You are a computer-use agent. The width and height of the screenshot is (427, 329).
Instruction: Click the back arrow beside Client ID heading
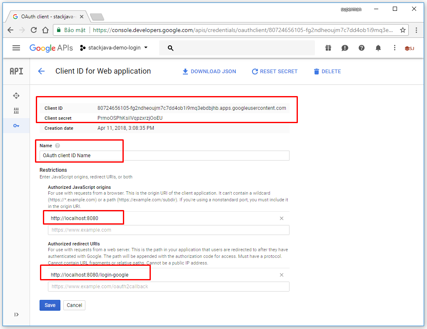click(41, 71)
